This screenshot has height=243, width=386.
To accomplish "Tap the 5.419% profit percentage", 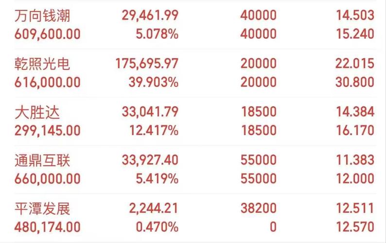I will (158, 179).
